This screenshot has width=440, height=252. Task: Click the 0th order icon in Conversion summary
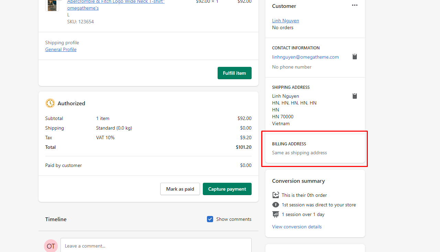[275, 195]
